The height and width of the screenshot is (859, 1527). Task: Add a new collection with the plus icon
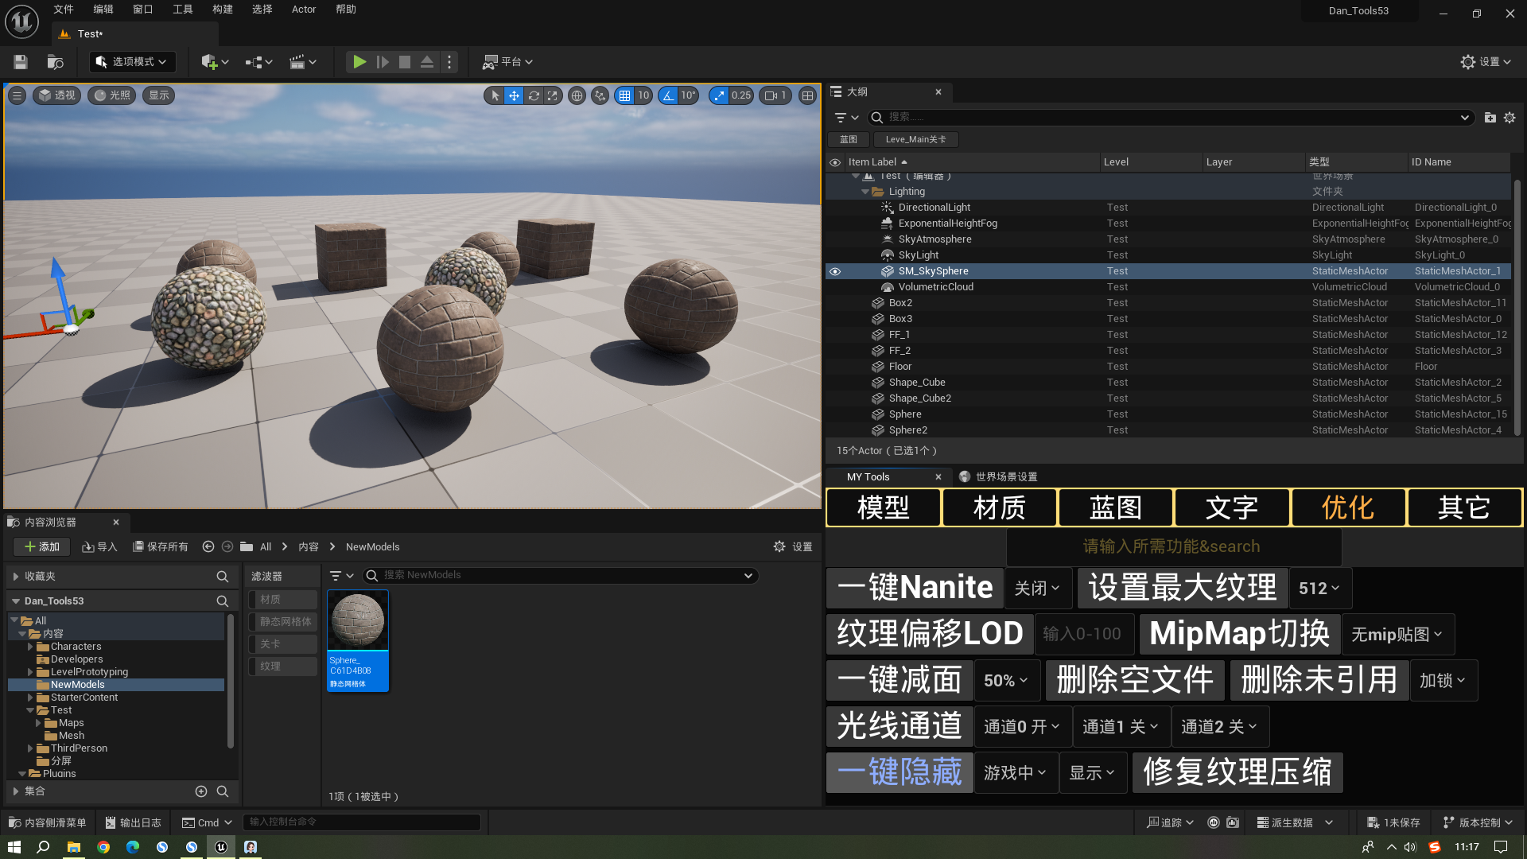pos(201,791)
